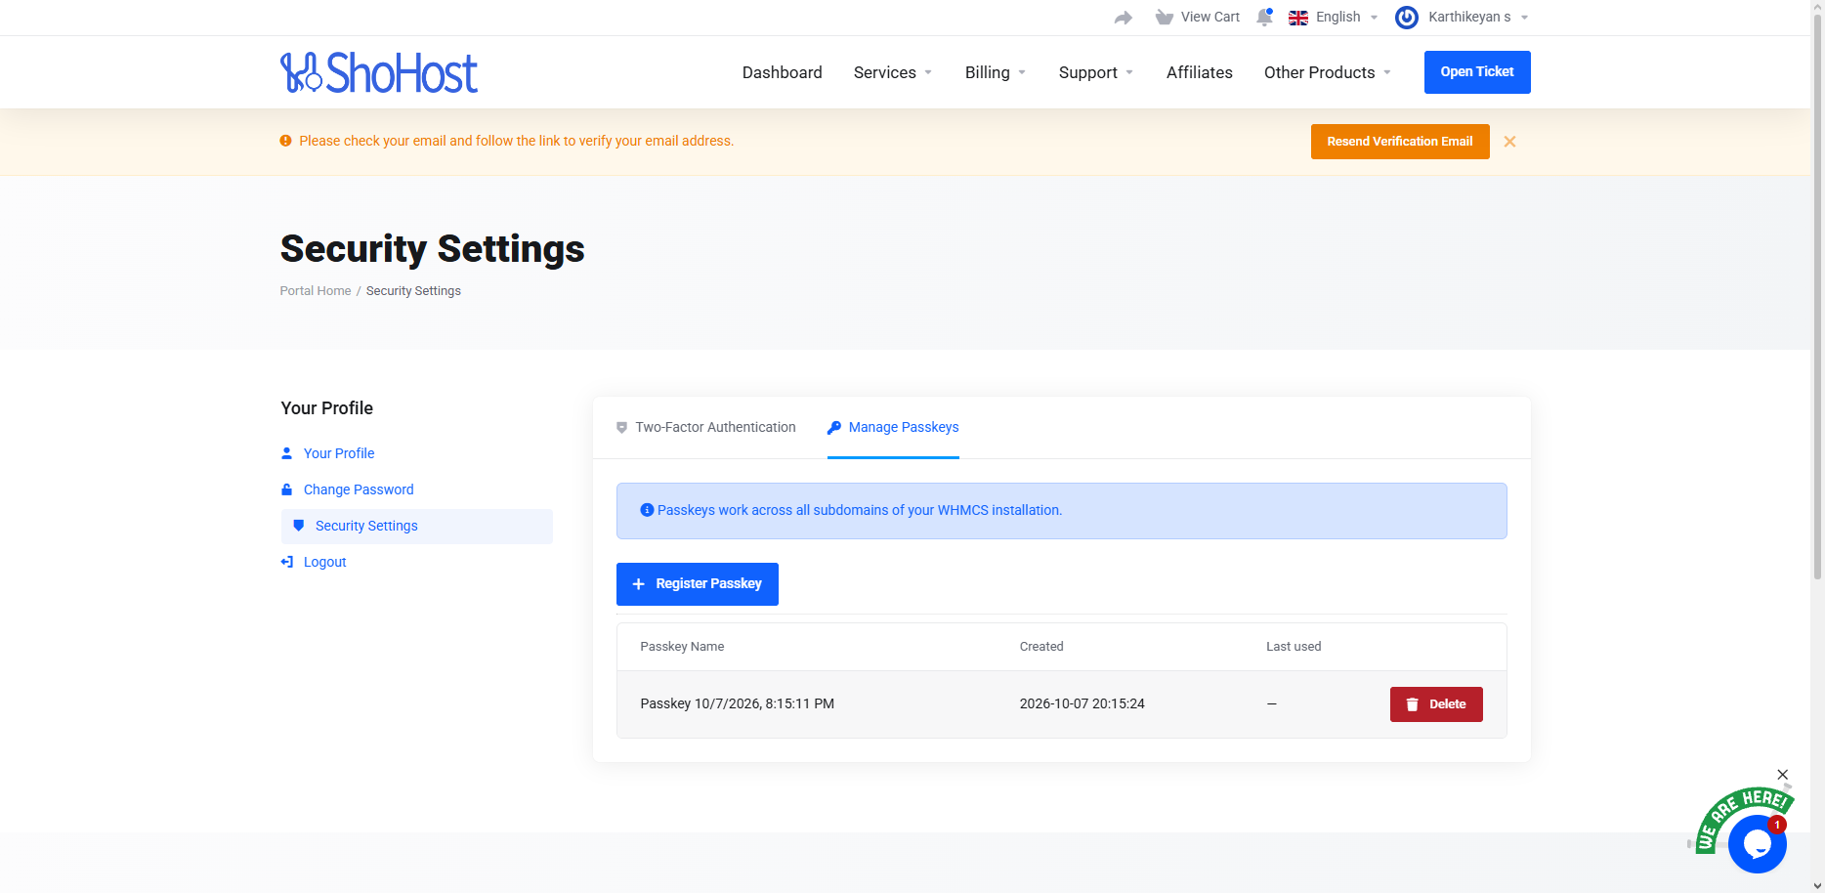Click the View Cart basket icon

1164,17
